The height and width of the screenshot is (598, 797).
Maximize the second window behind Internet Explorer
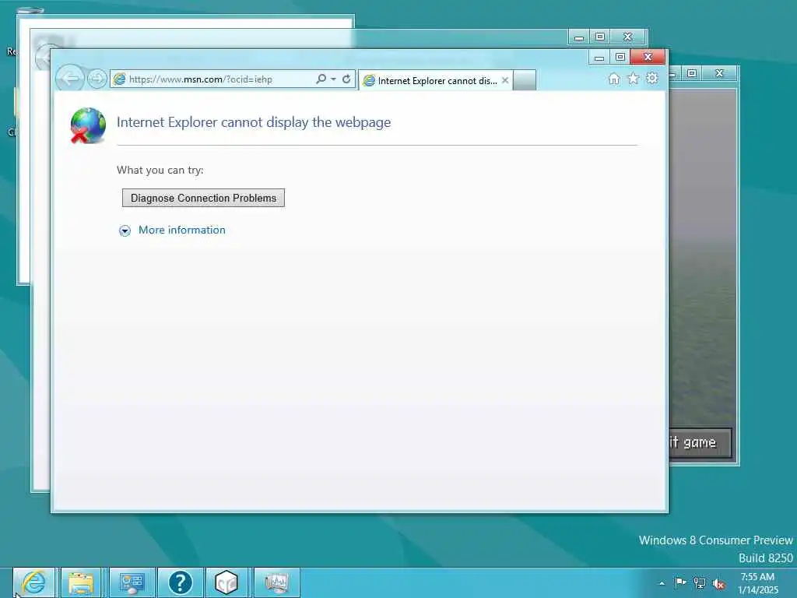[600, 37]
